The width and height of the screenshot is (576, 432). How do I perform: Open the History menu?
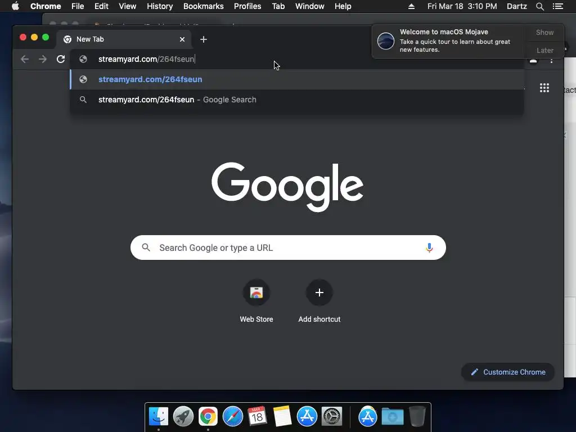point(160,6)
